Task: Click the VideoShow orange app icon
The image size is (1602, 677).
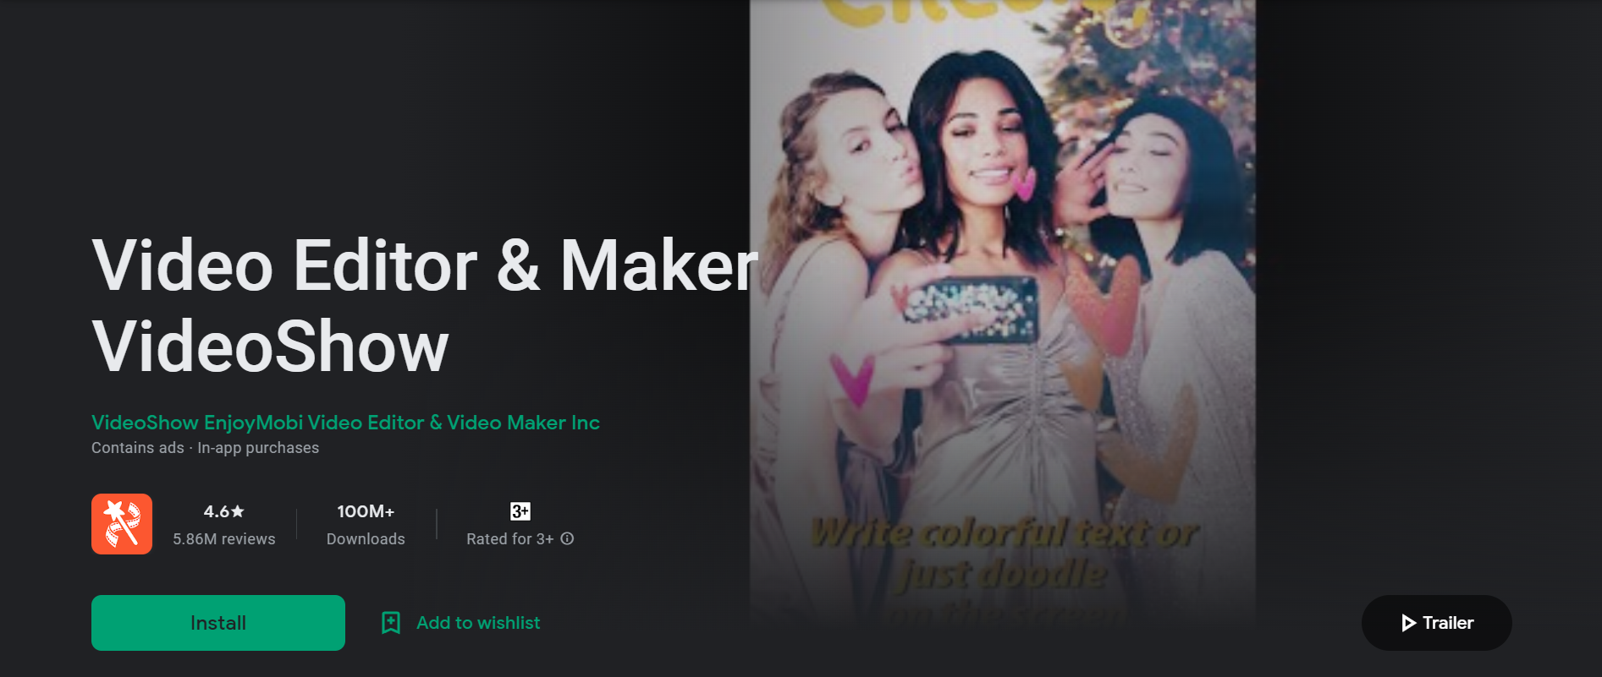Action: [x=122, y=524]
